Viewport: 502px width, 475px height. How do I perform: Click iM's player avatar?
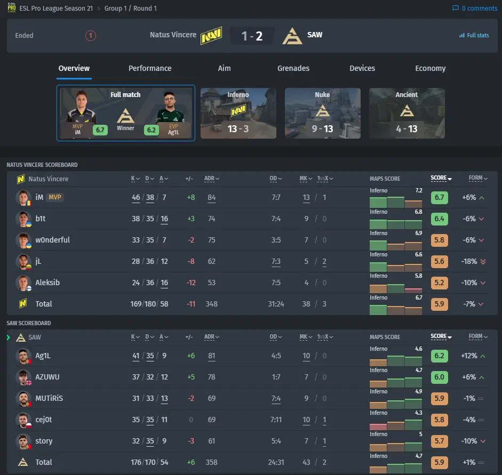pyautogui.click(x=23, y=198)
